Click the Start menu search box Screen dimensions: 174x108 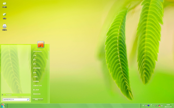[x=16, y=100]
